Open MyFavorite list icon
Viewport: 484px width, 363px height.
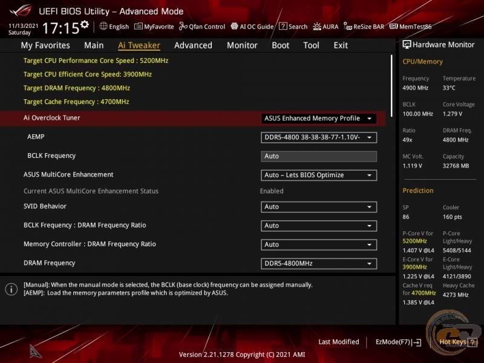(139, 26)
